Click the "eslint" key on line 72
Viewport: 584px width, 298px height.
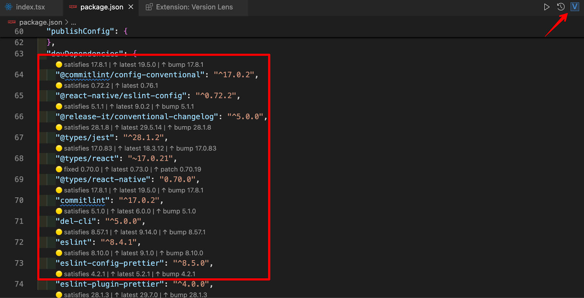pyautogui.click(x=73, y=242)
